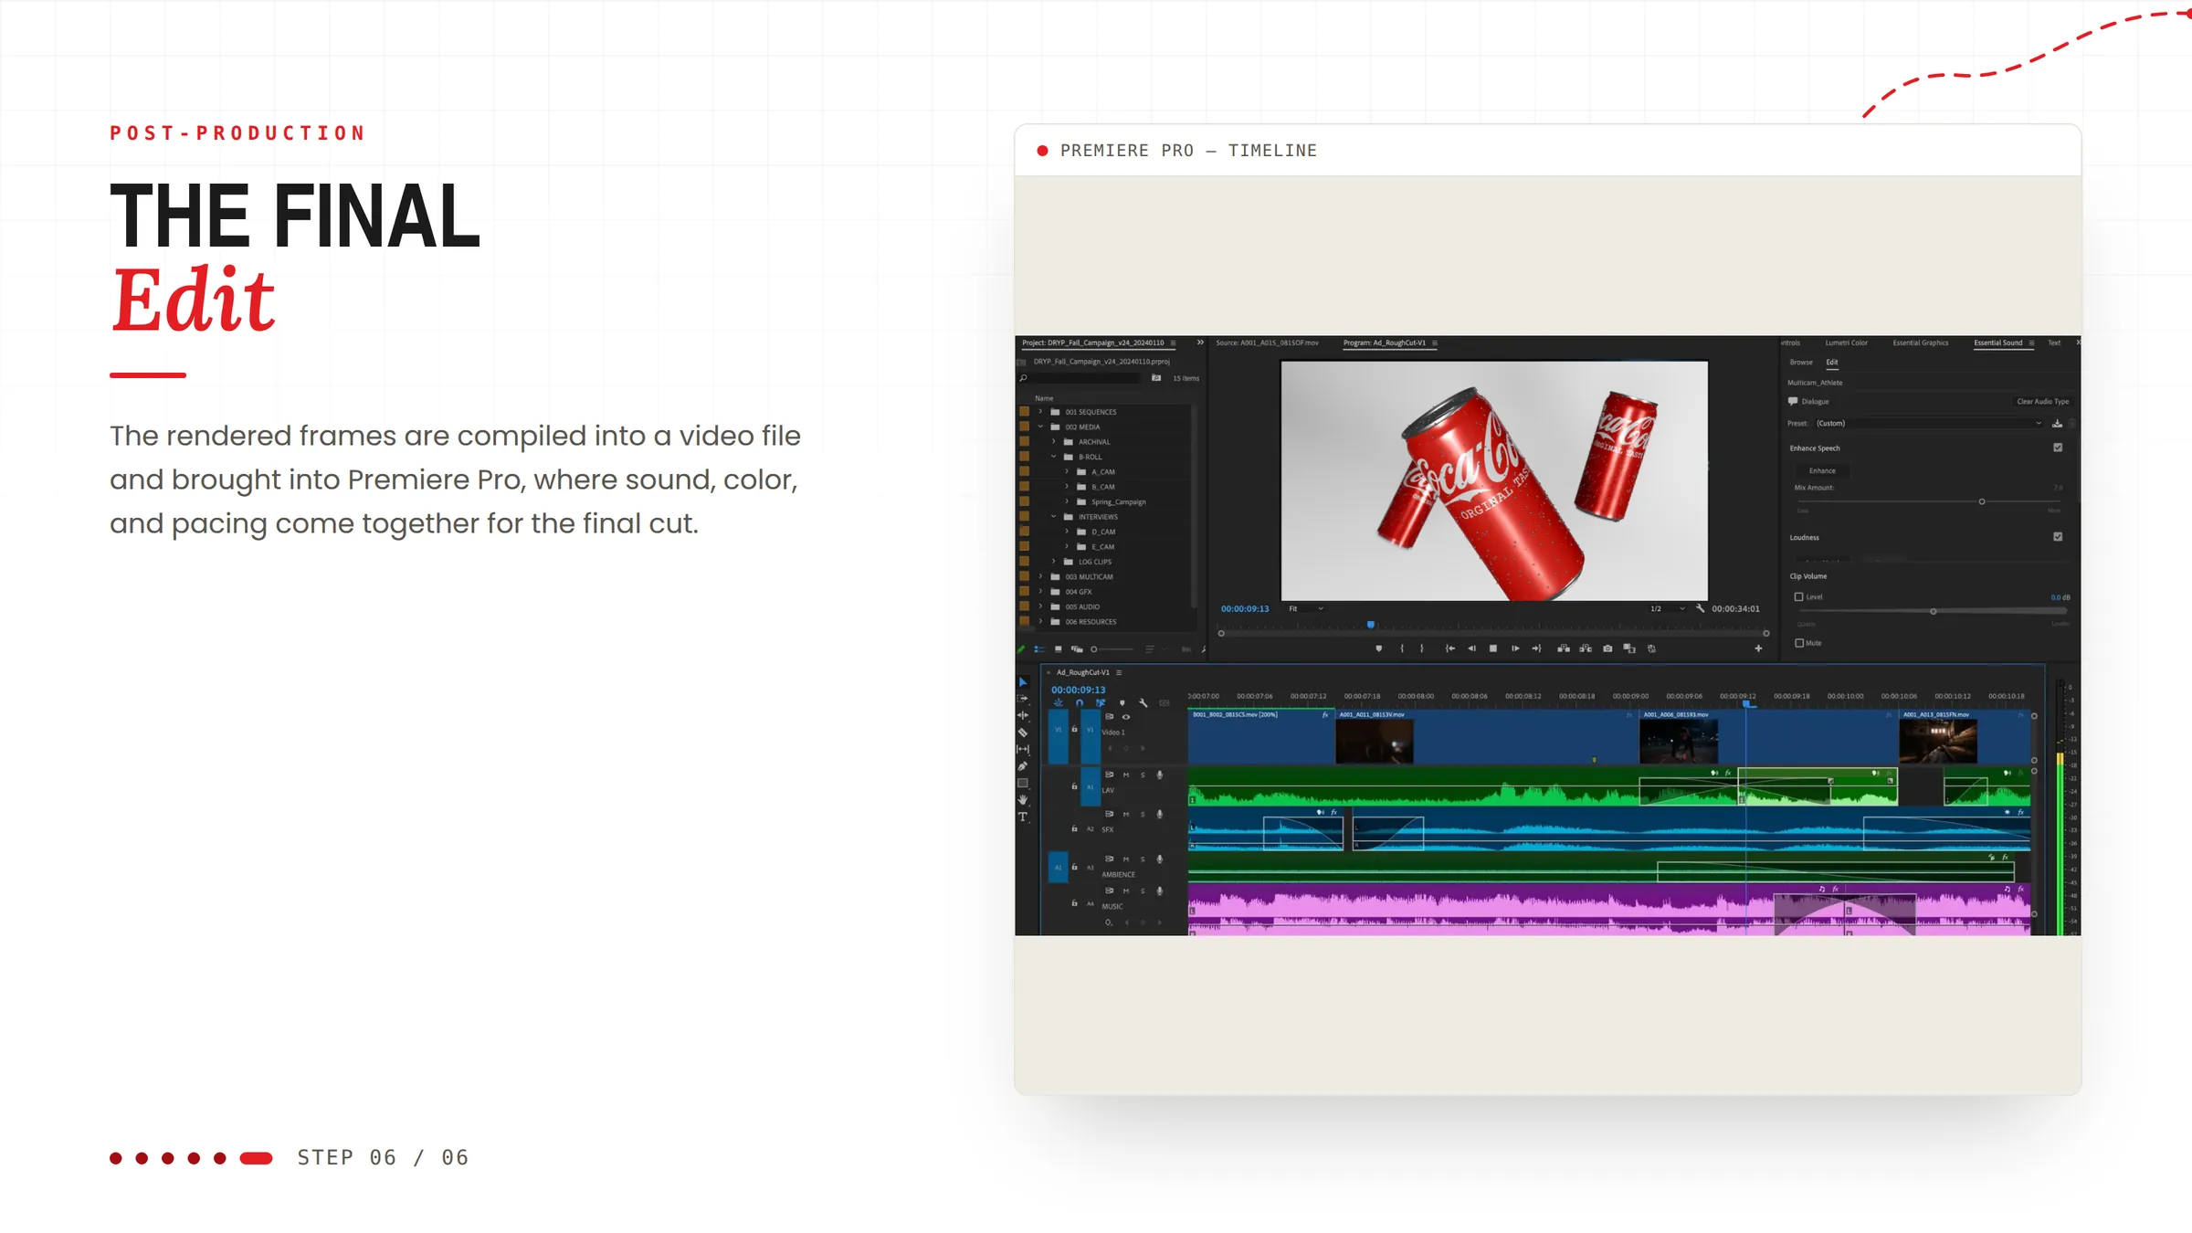
Task: Open the Preset (Custom) dropdown
Action: (1928, 424)
